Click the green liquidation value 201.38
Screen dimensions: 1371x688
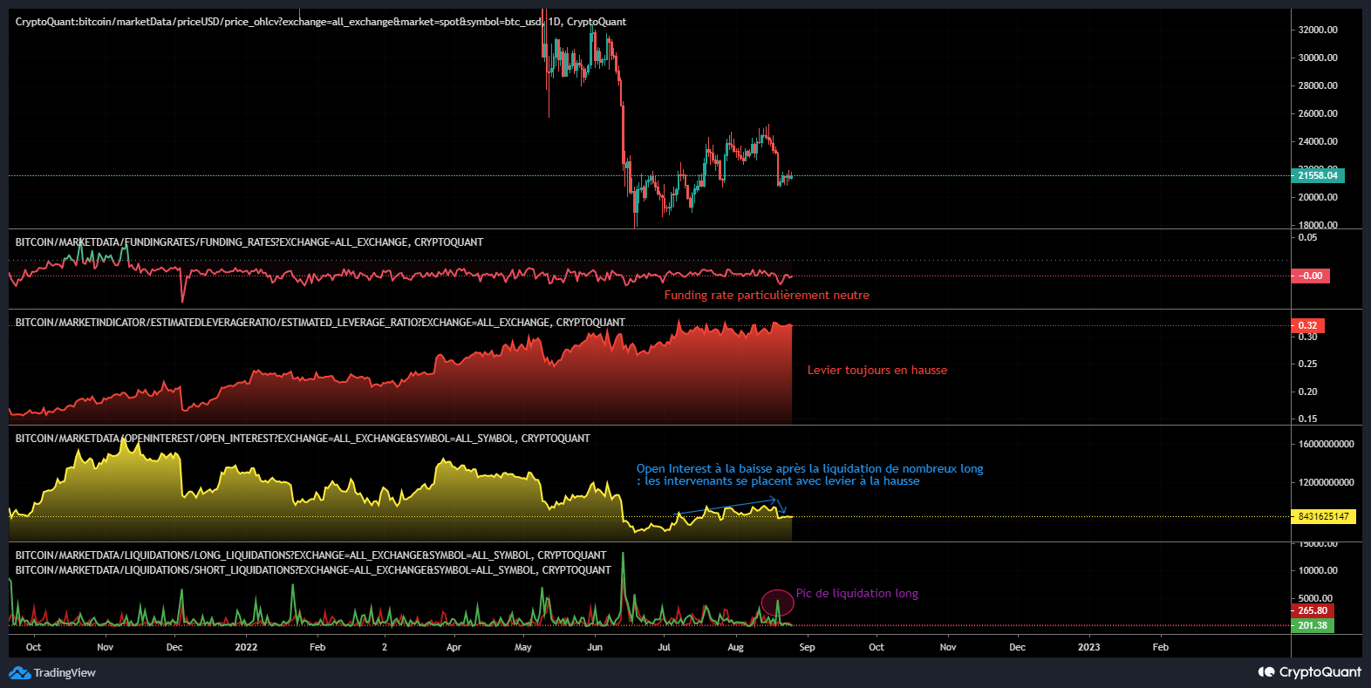pyautogui.click(x=1313, y=625)
